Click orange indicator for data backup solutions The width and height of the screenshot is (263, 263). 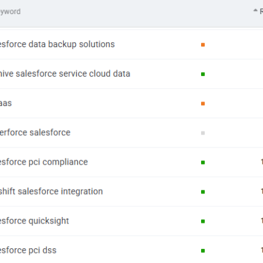pos(203,45)
